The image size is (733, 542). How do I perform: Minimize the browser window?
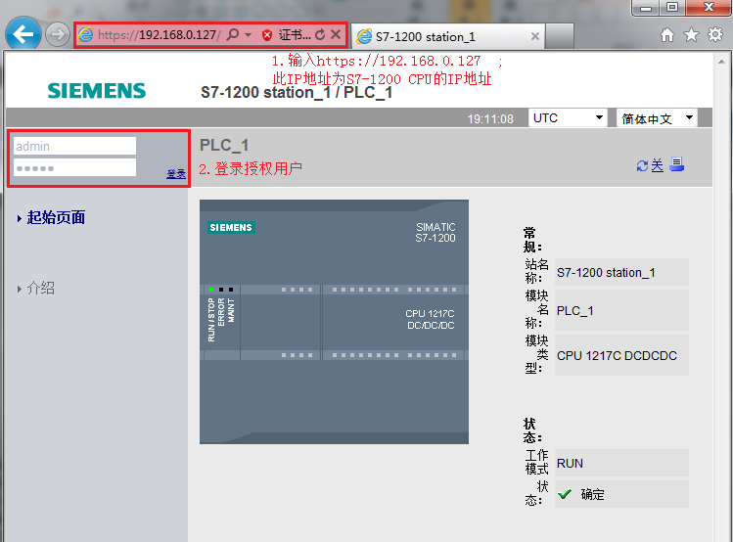tap(646, 8)
